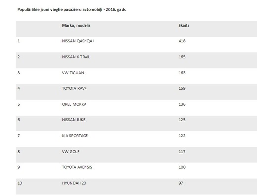Click on NISSAN JUKE text
This screenshot has height=196, width=257.
74,120
